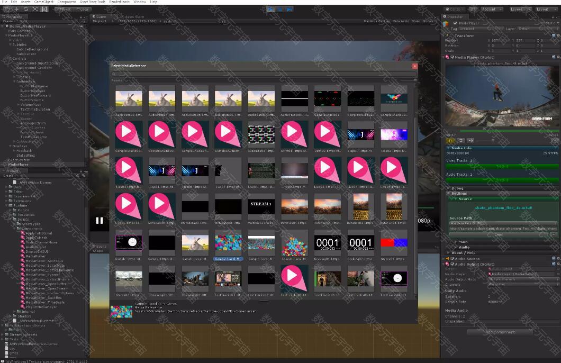Open the Edit menu
This screenshot has width=561, height=363.
[x=14, y=2]
